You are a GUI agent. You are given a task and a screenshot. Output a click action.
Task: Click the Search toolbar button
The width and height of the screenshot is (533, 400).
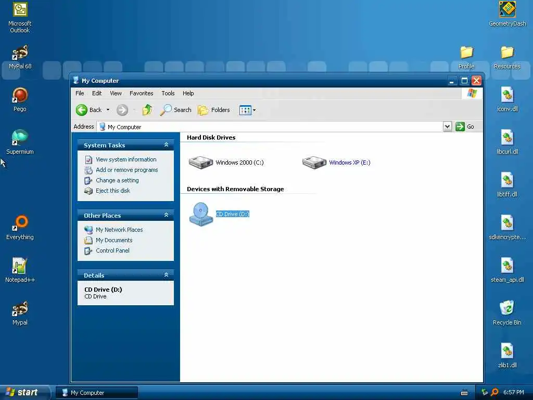coord(176,110)
